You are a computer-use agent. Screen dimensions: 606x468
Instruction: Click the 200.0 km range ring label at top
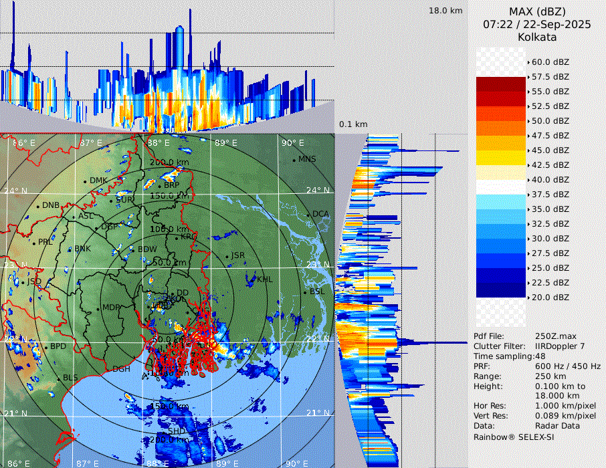(x=169, y=162)
